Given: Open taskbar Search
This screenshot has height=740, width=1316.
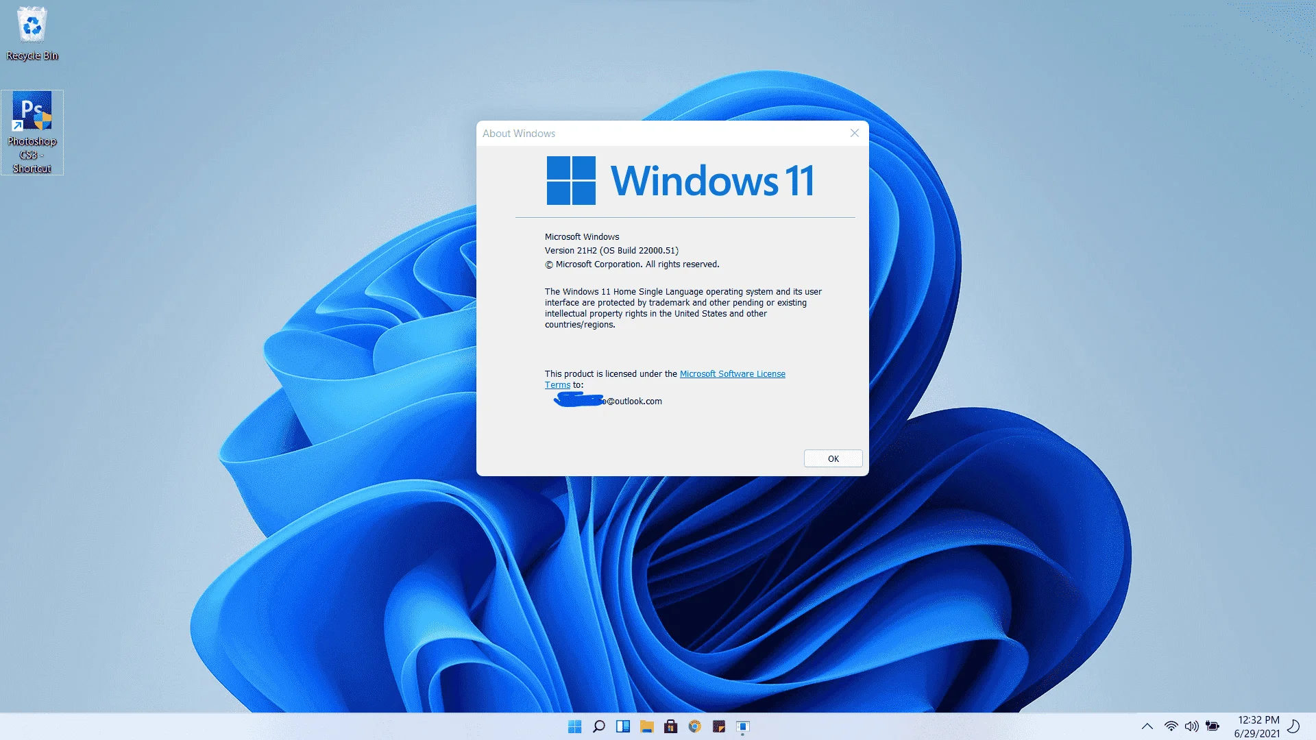Looking at the screenshot, I should click(x=598, y=726).
